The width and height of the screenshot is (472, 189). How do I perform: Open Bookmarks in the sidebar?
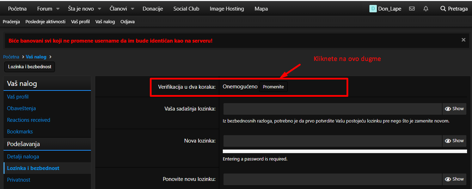[20, 132]
